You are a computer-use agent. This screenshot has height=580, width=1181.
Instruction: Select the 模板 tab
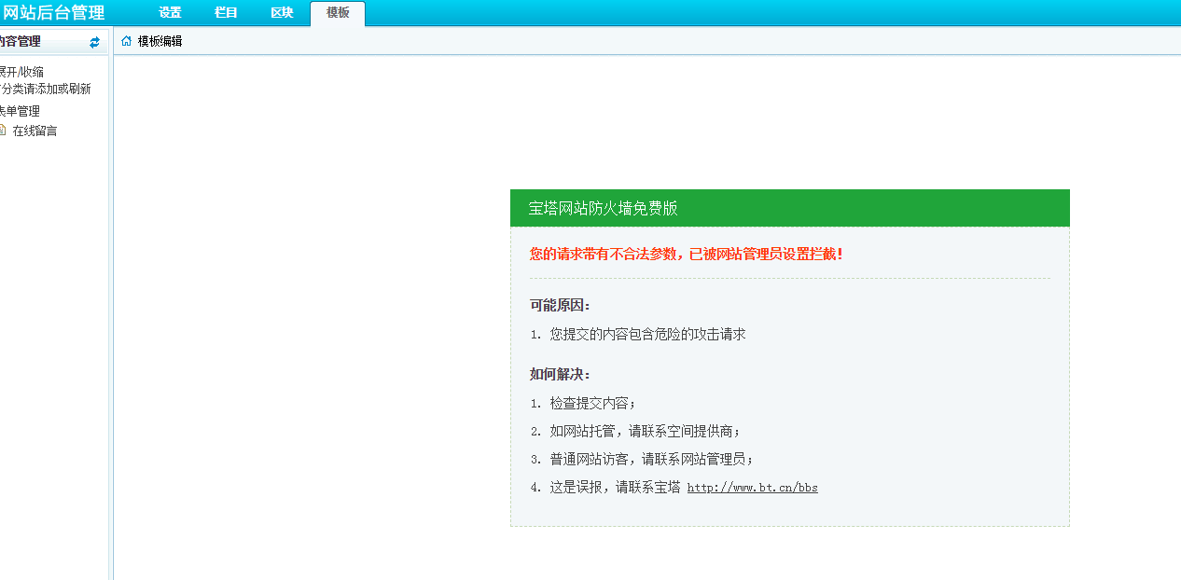pyautogui.click(x=338, y=13)
